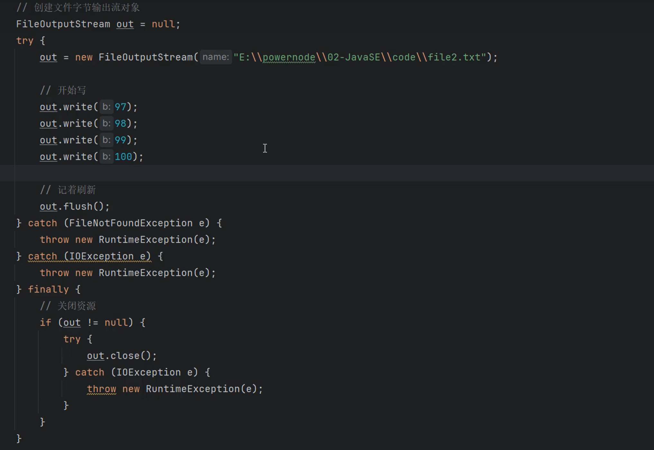Viewport: 654px width, 450px height.
Task: Click the 'out.close();' statement
Action: point(122,356)
